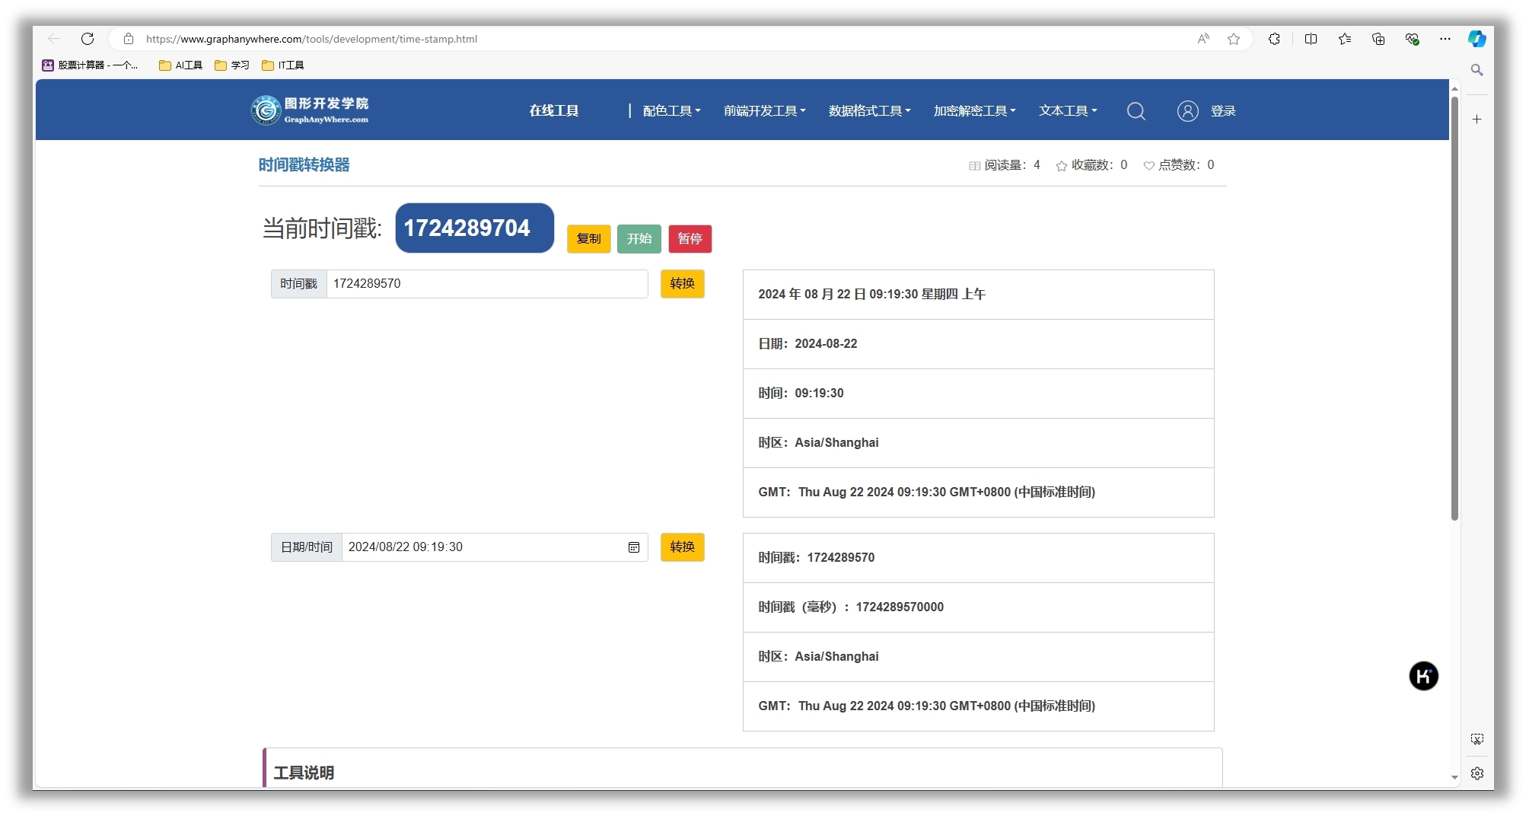The height and width of the screenshot is (816, 1529).
Task: Open the browser extensions puzzle icon
Action: (1274, 39)
